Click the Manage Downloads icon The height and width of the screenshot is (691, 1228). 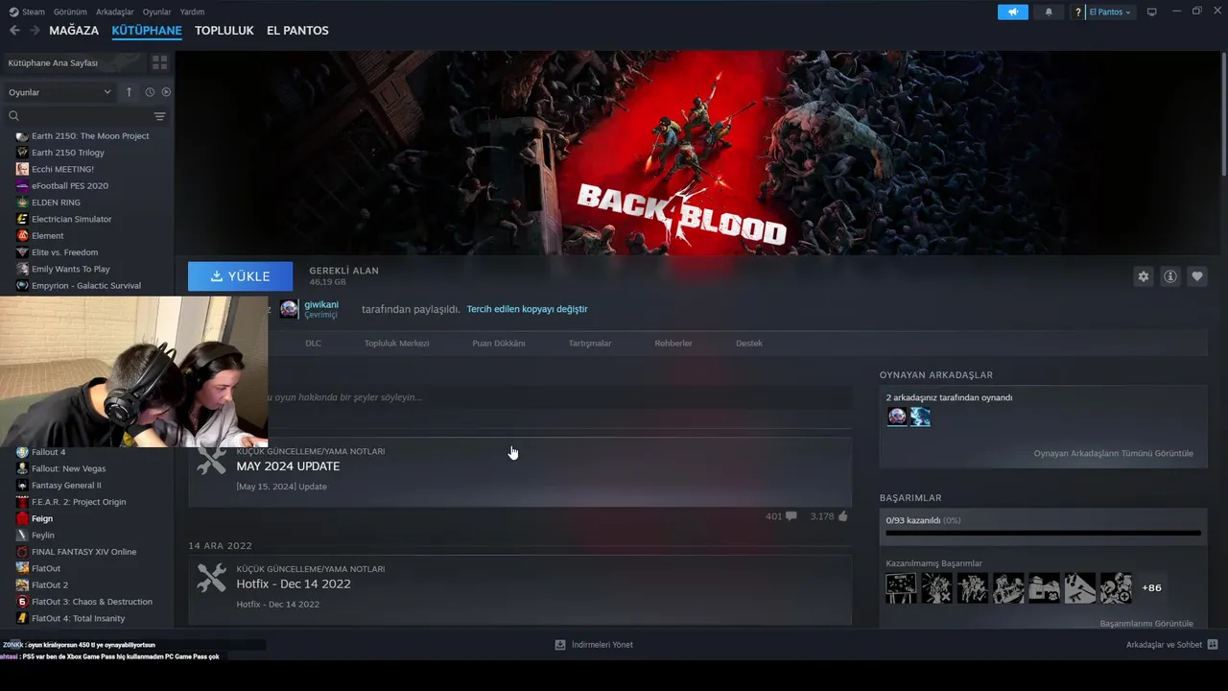(560, 645)
